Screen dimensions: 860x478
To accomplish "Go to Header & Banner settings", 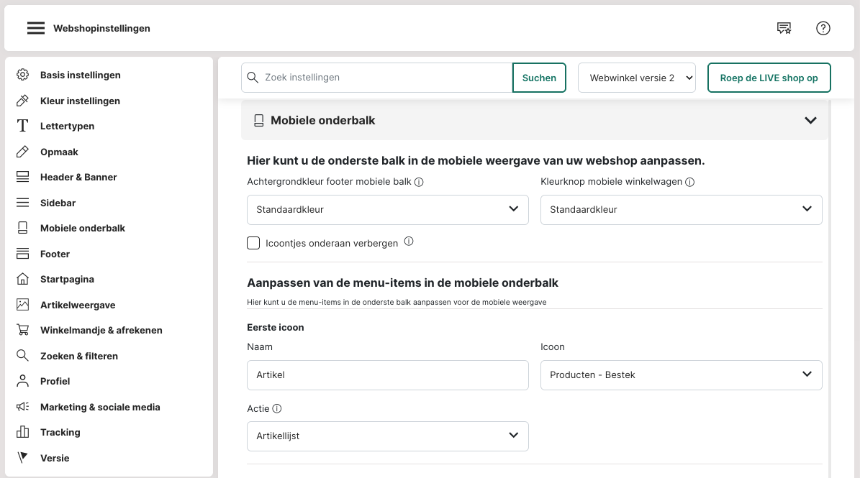I will (78, 178).
